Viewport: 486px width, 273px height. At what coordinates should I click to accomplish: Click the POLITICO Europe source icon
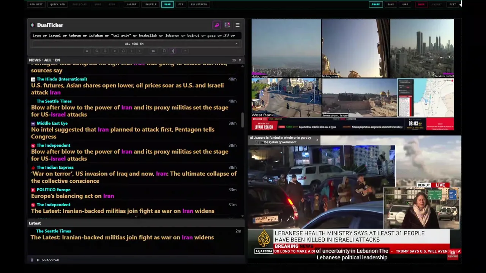pyautogui.click(x=33, y=190)
